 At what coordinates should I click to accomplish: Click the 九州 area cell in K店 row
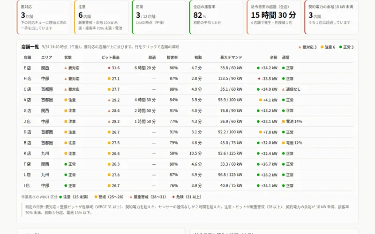[x=45, y=154]
